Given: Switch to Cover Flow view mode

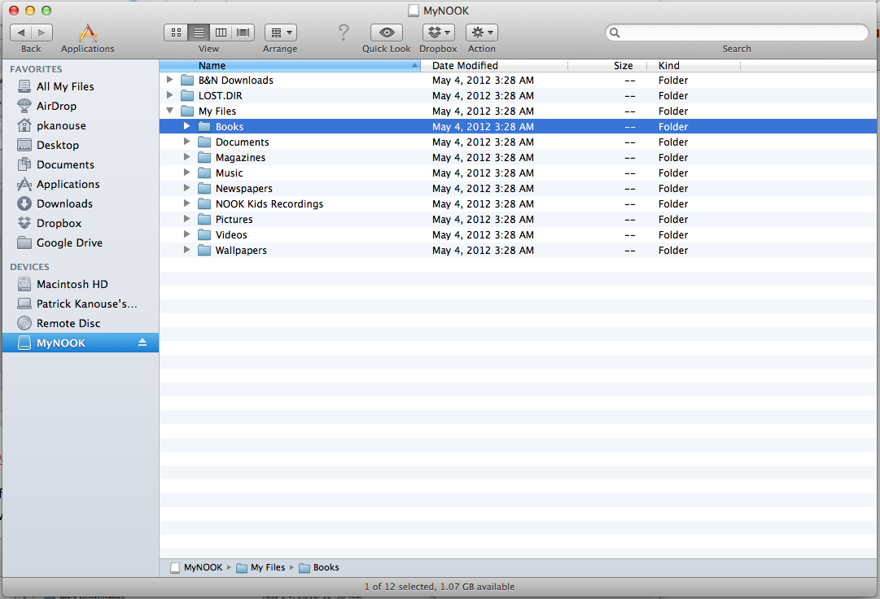Looking at the screenshot, I should point(243,33).
